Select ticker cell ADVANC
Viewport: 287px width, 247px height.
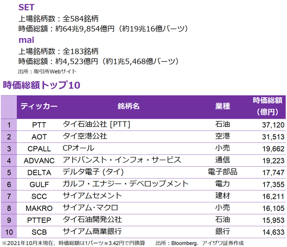coord(39,161)
